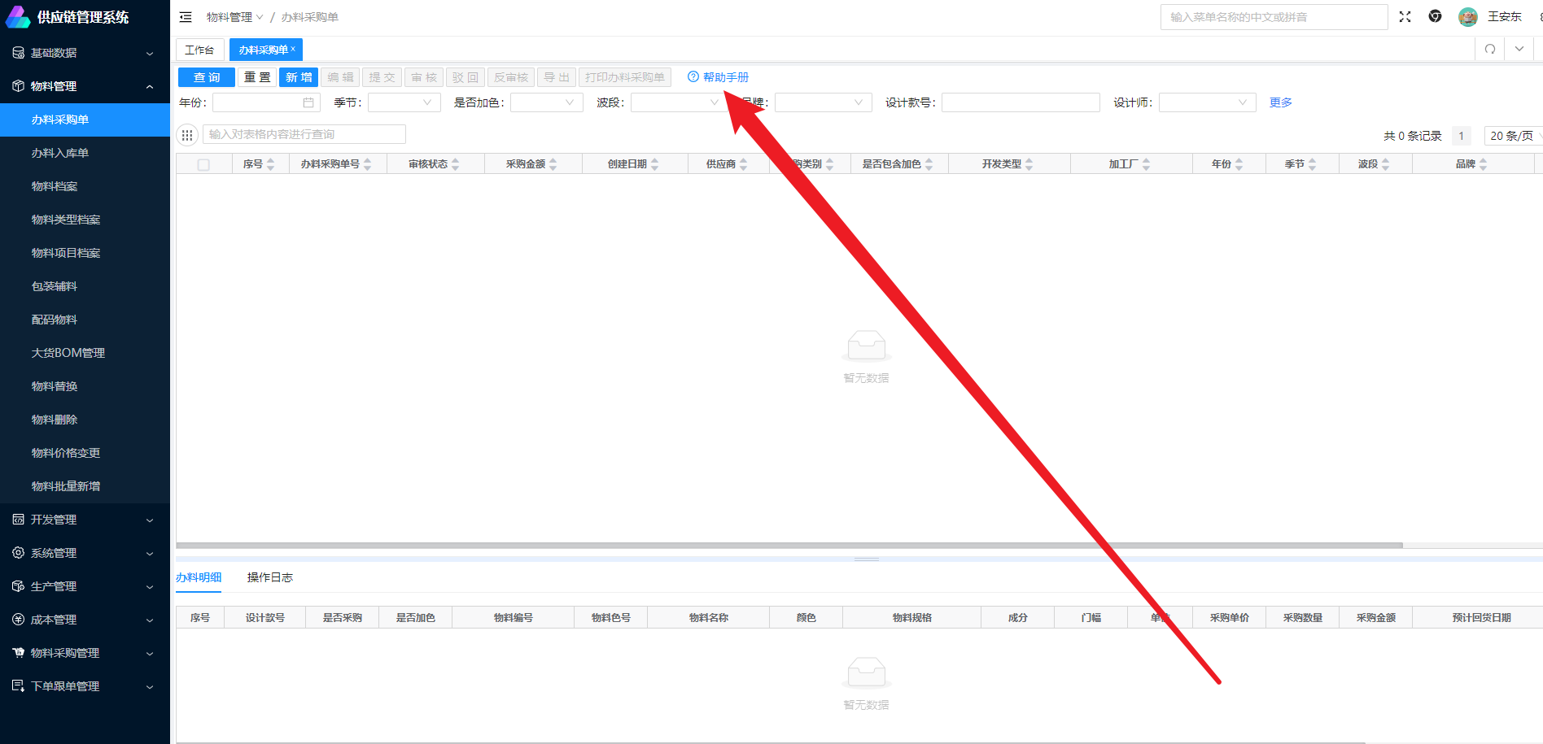Click the menu name search input field

pyautogui.click(x=1274, y=17)
